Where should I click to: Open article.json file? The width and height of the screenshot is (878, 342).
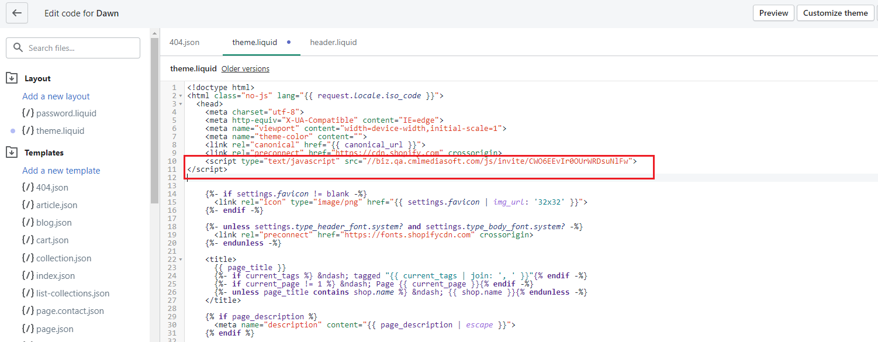point(57,205)
